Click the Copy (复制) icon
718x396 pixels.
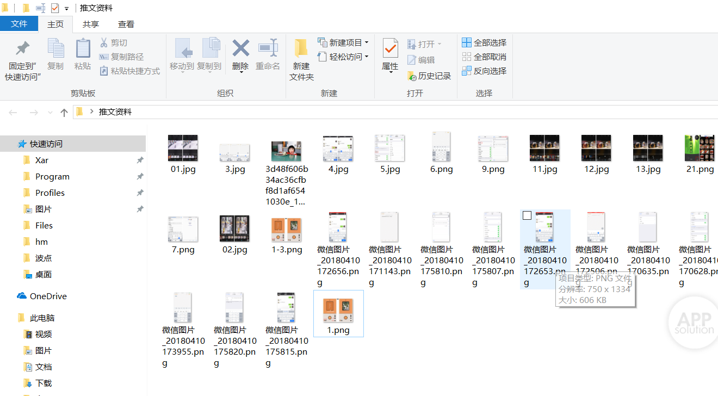pos(55,52)
